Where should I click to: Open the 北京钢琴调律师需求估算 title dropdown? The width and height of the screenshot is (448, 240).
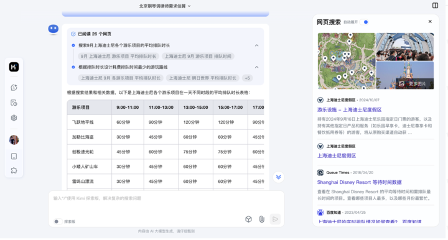pos(165,6)
